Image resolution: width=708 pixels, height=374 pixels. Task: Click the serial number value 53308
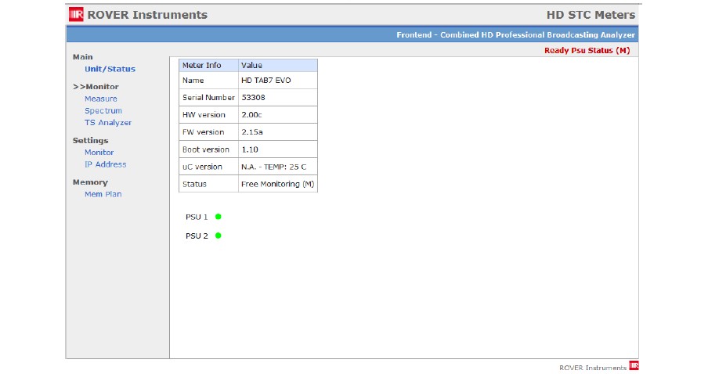point(253,98)
